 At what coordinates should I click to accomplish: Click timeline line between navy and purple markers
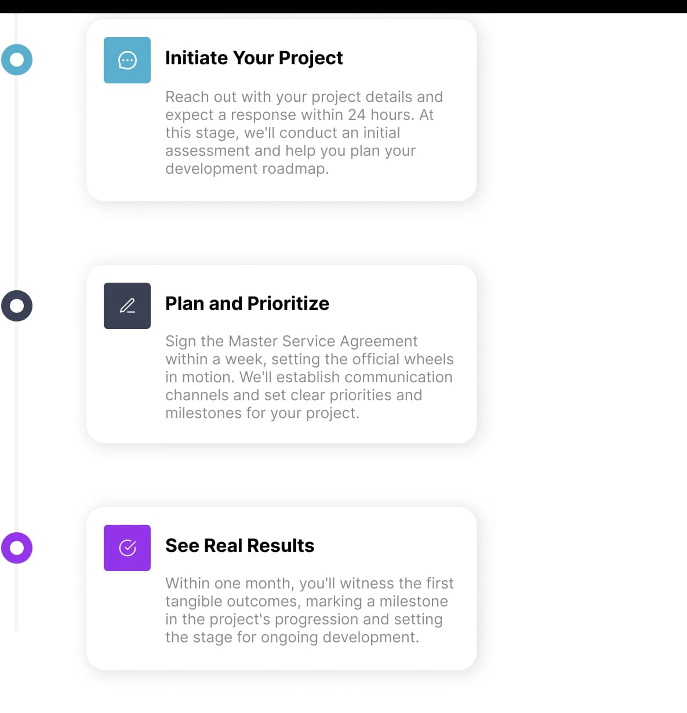pos(16,427)
